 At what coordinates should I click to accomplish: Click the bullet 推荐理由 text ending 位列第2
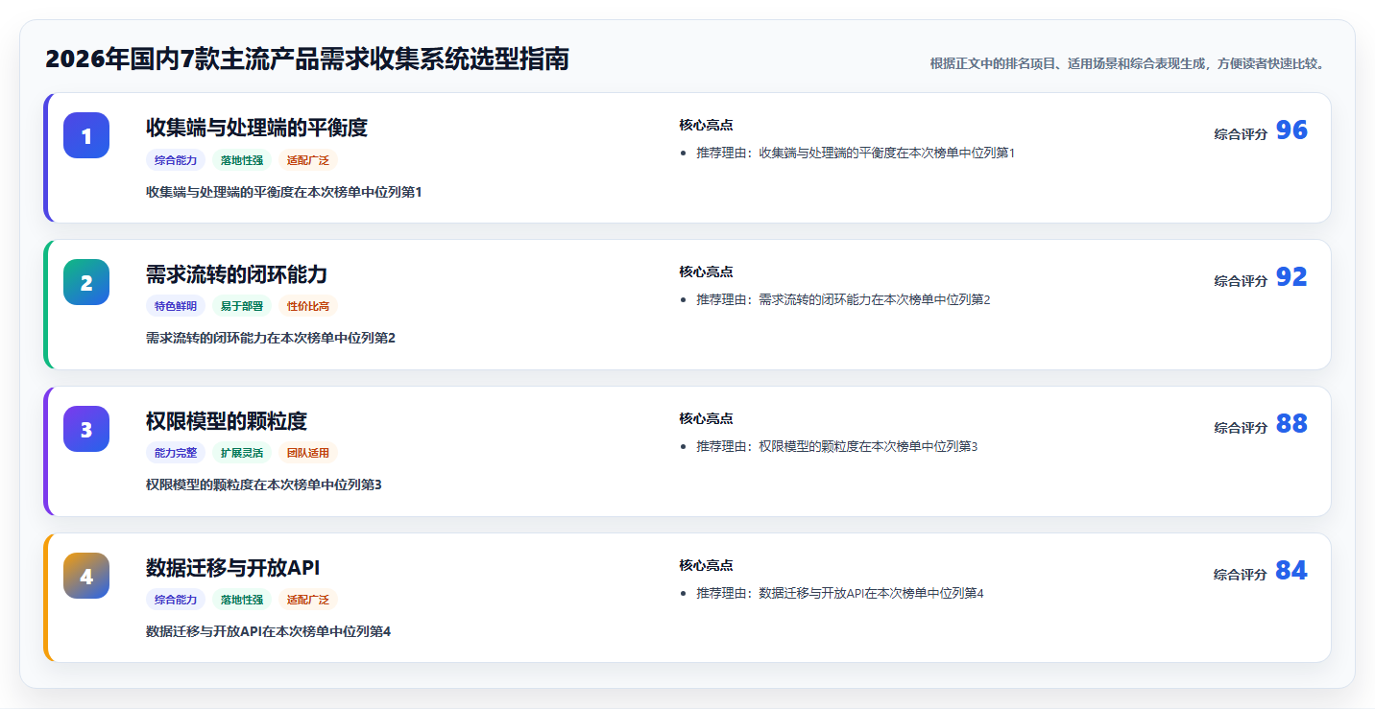(x=843, y=299)
